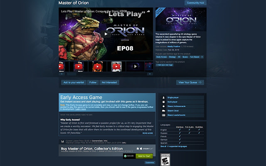The image size is (266, 166).
Task: Select the Early Access tag
Action: (162, 57)
